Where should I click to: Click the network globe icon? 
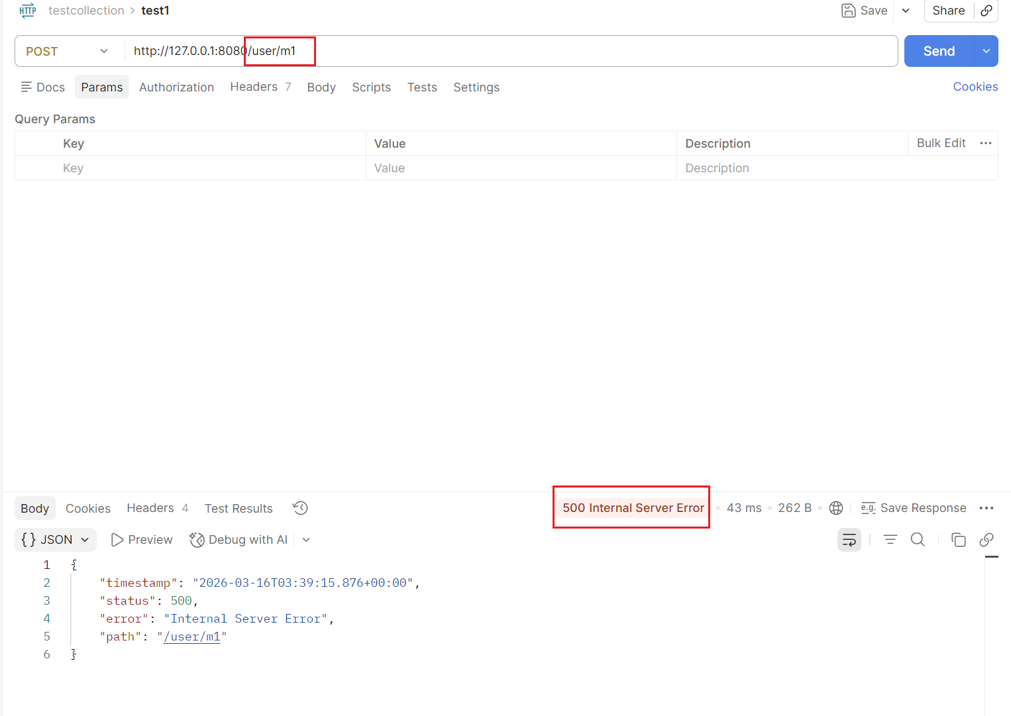click(836, 508)
